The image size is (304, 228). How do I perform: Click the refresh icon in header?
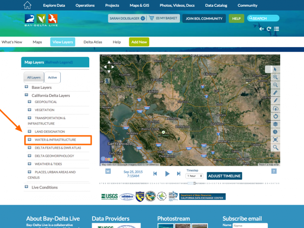coord(269,29)
